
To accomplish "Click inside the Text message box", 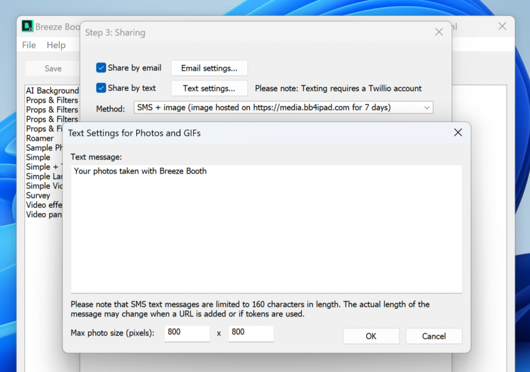I will [267, 229].
